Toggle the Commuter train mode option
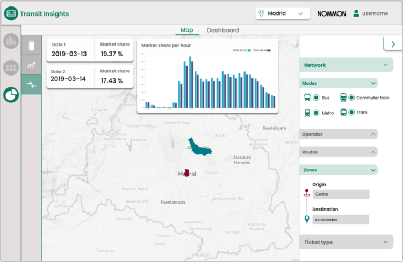Viewport: 403px width, 262px height. (351, 98)
